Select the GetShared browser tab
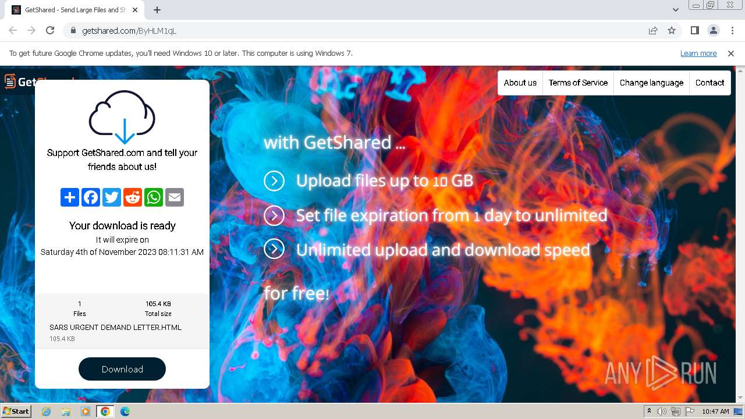 pyautogui.click(x=76, y=10)
